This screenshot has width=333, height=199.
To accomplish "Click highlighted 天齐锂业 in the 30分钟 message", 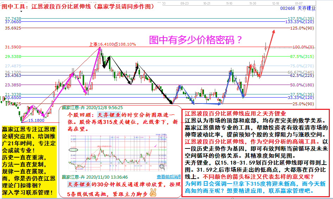I will 79,185.
